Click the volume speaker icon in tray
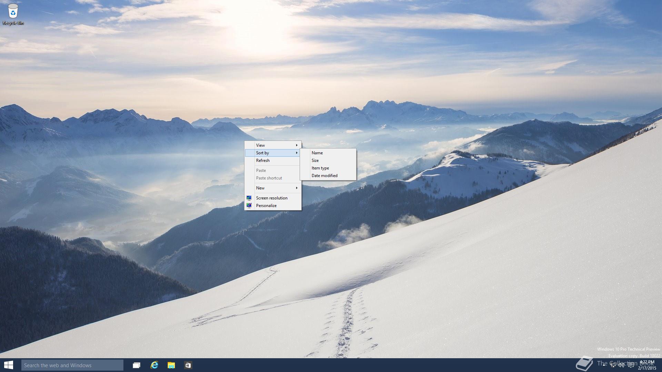 click(x=621, y=365)
